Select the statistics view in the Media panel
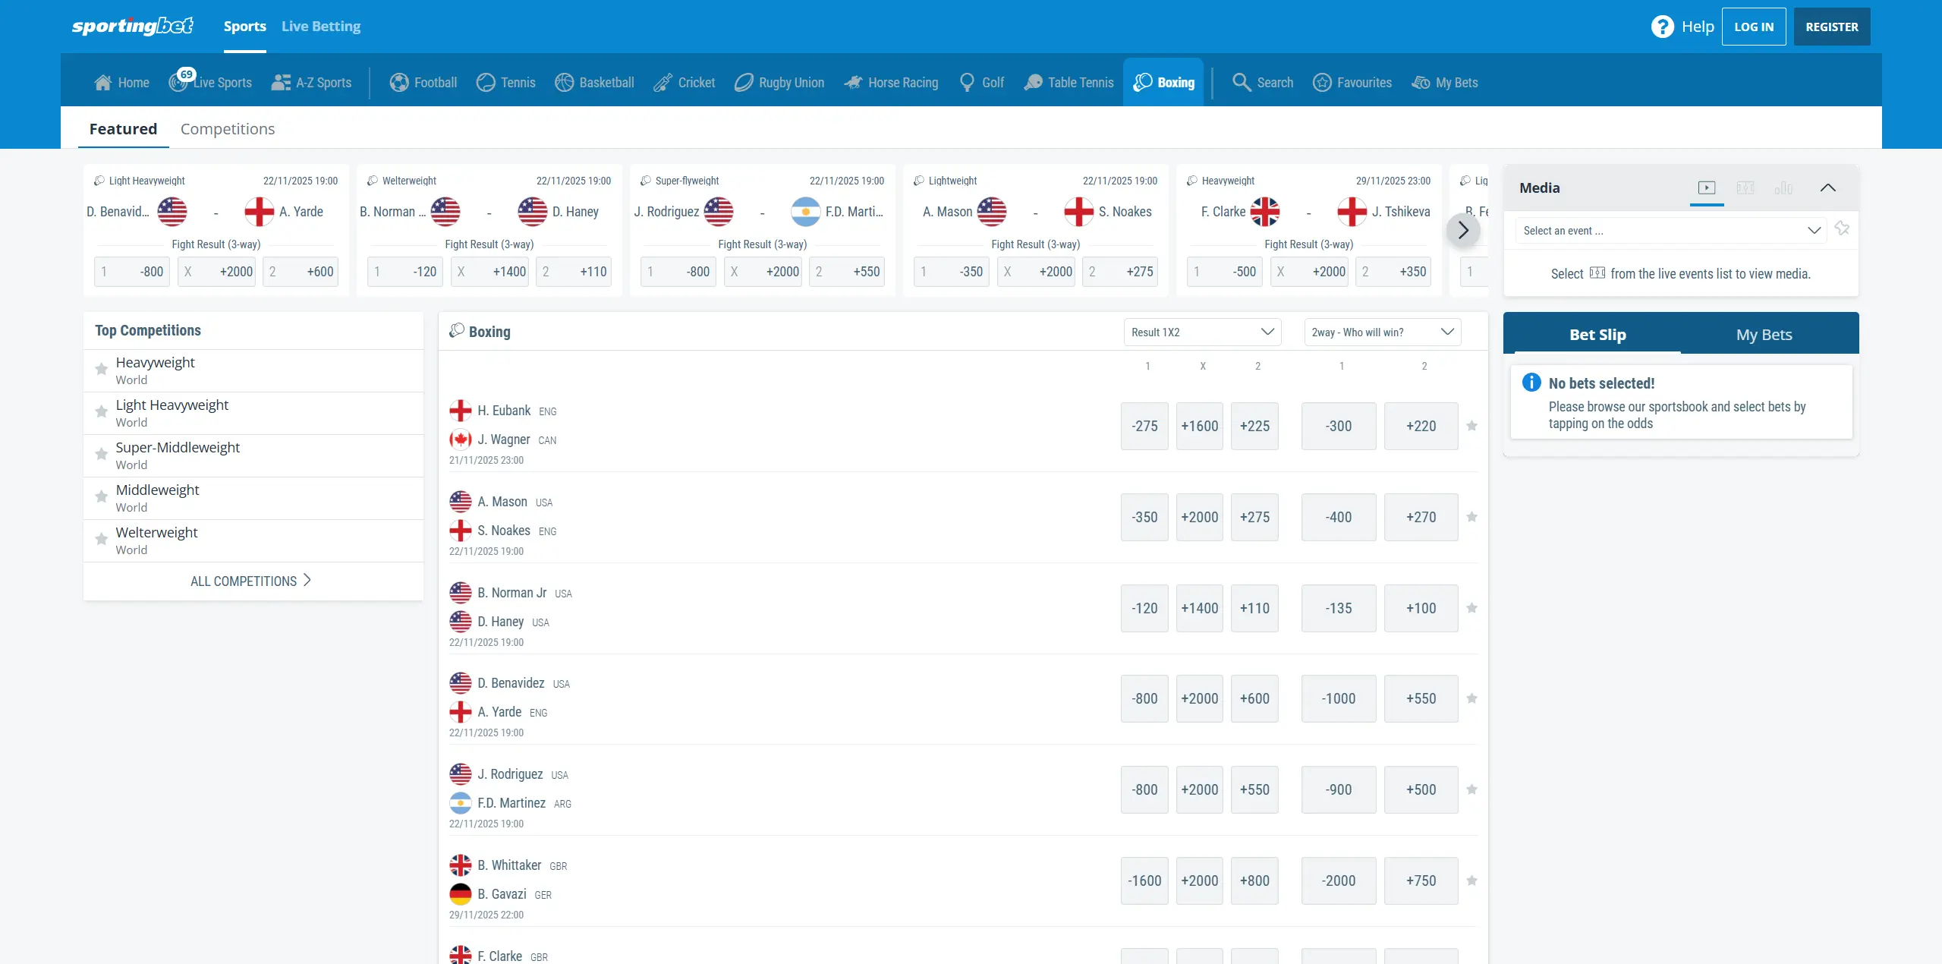This screenshot has width=1942, height=964. pyautogui.click(x=1783, y=187)
